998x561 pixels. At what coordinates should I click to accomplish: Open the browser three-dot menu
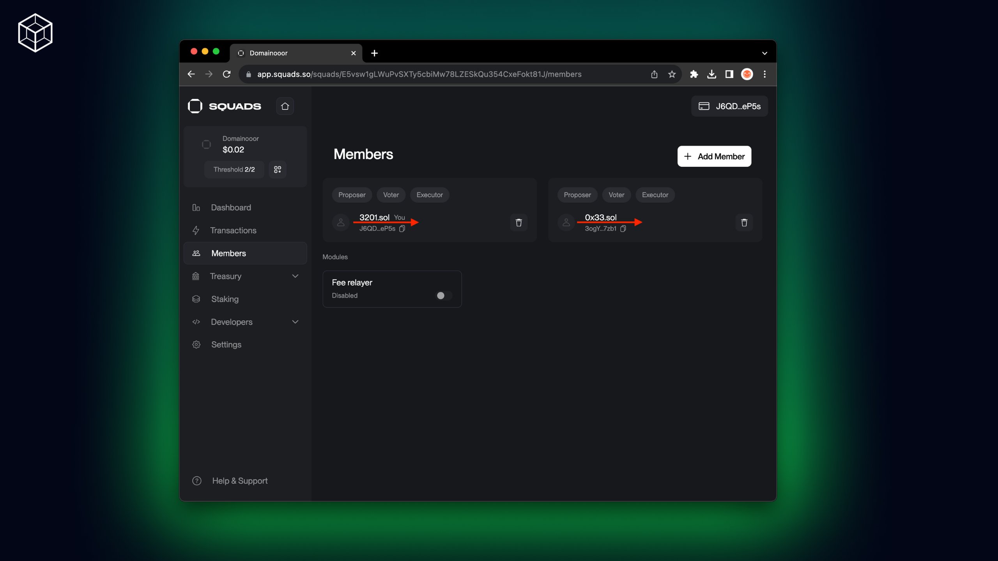[764, 74]
